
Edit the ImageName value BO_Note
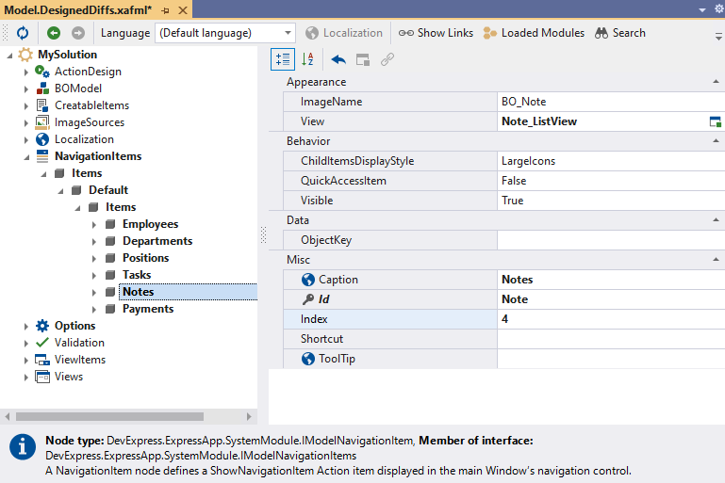coord(610,102)
